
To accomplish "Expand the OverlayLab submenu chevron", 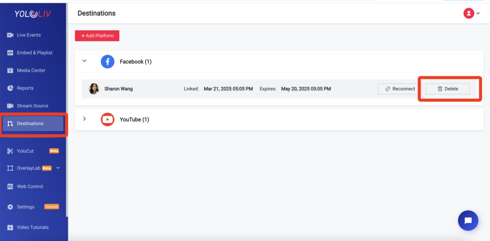I will point(57,168).
